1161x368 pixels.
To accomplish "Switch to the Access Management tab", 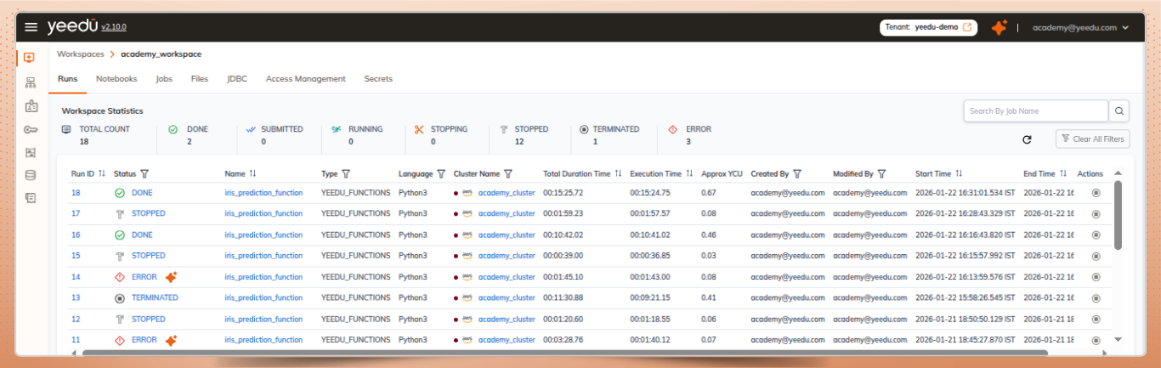I will (x=306, y=79).
